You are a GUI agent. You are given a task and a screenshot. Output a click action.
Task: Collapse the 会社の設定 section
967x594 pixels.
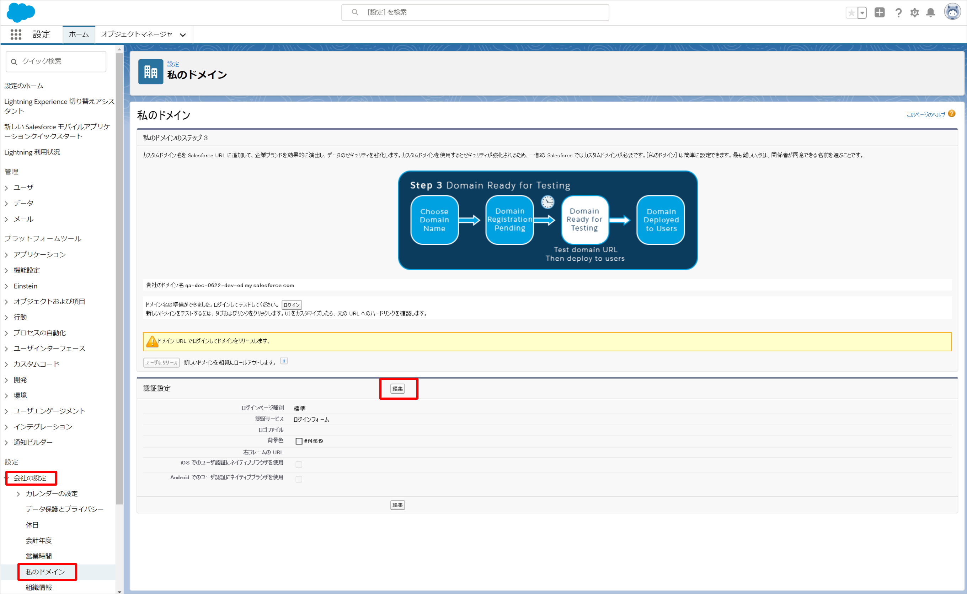click(x=6, y=478)
